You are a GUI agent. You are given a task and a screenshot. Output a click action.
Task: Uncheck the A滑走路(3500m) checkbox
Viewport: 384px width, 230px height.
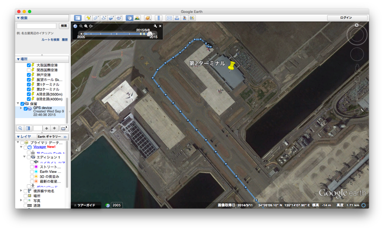coord(28,94)
